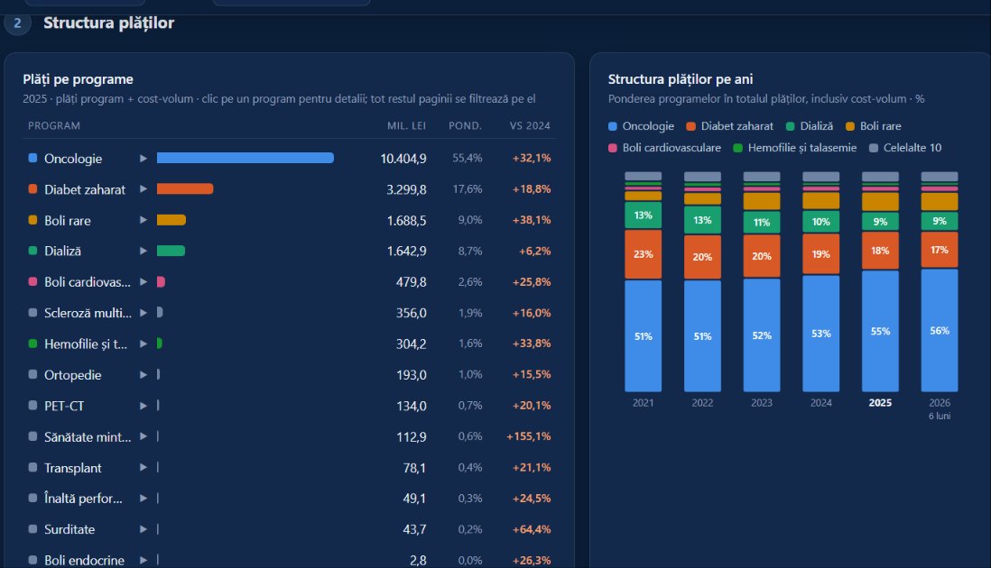Toggle Celelalte 10 legend entry

click(905, 148)
